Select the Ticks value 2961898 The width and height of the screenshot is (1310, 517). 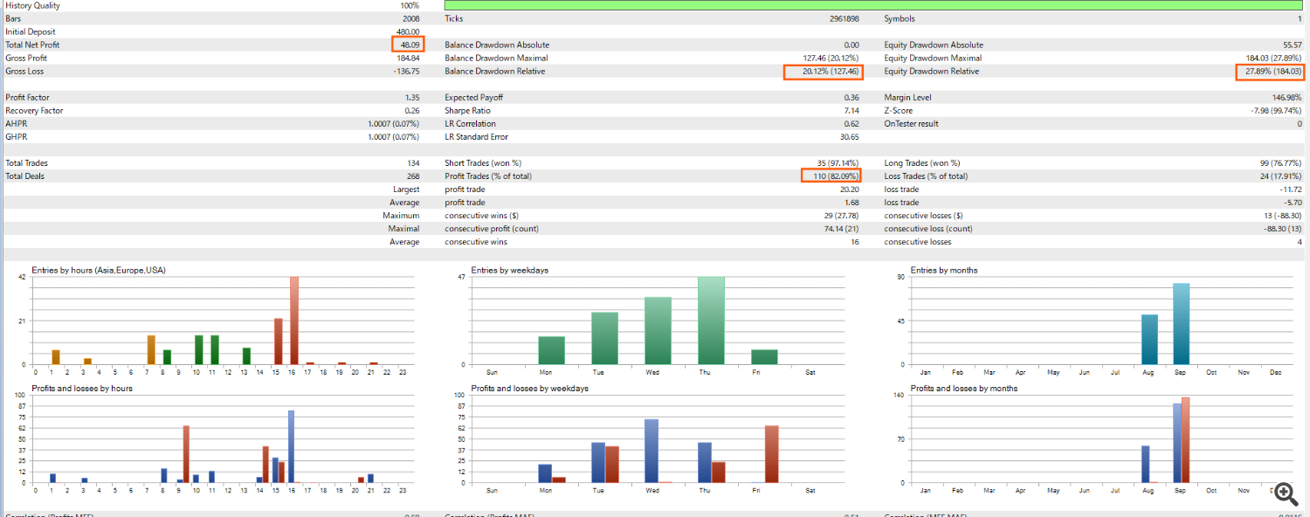(x=844, y=18)
